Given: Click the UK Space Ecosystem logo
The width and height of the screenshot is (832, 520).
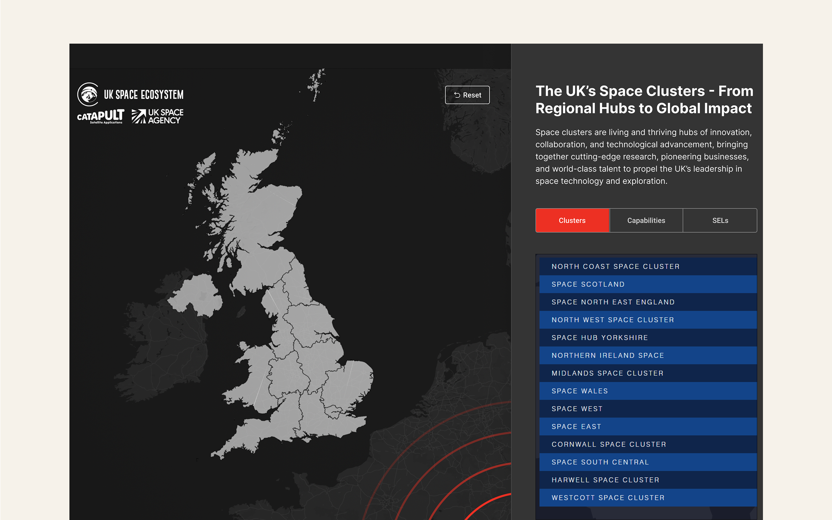Looking at the screenshot, I should [x=130, y=94].
